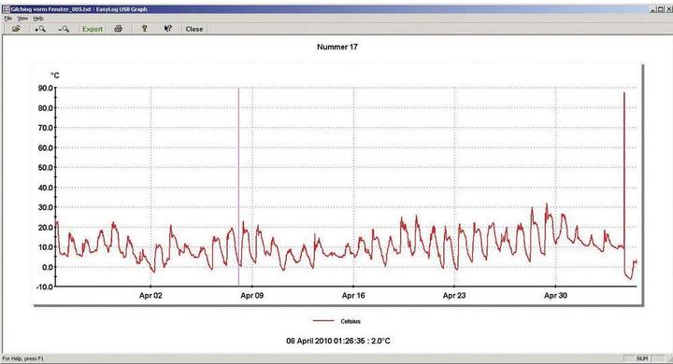The height and width of the screenshot is (364, 673).
Task: Maximize the EasyLog USB Graph window
Action: click(x=660, y=8)
